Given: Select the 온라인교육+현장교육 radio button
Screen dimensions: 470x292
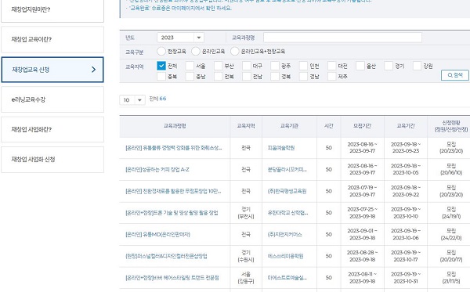Looking at the screenshot, I should [235, 52].
